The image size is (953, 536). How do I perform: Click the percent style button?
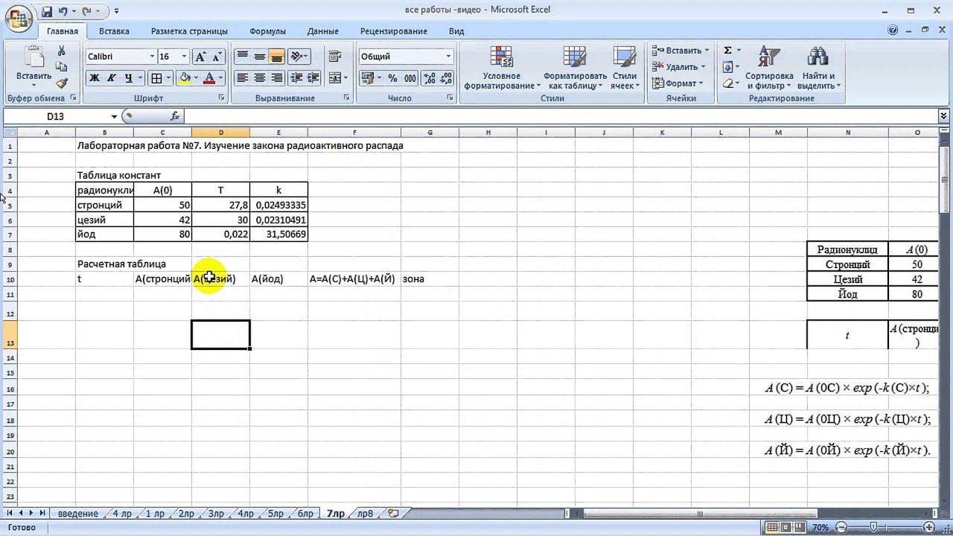click(x=394, y=78)
